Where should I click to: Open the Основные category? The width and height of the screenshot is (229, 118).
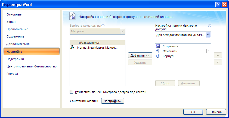point(14,14)
